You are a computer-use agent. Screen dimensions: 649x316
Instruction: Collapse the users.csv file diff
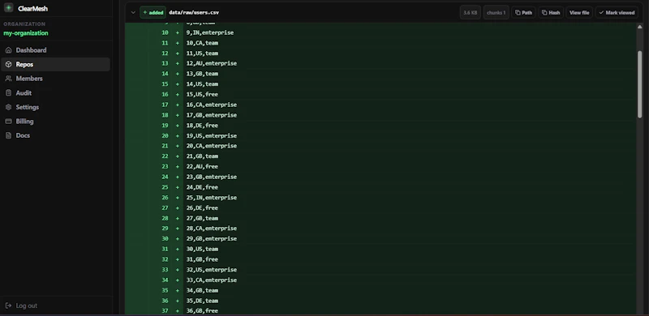point(133,12)
